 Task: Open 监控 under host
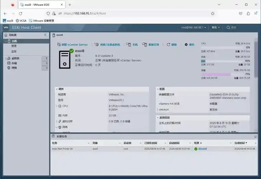(14, 52)
